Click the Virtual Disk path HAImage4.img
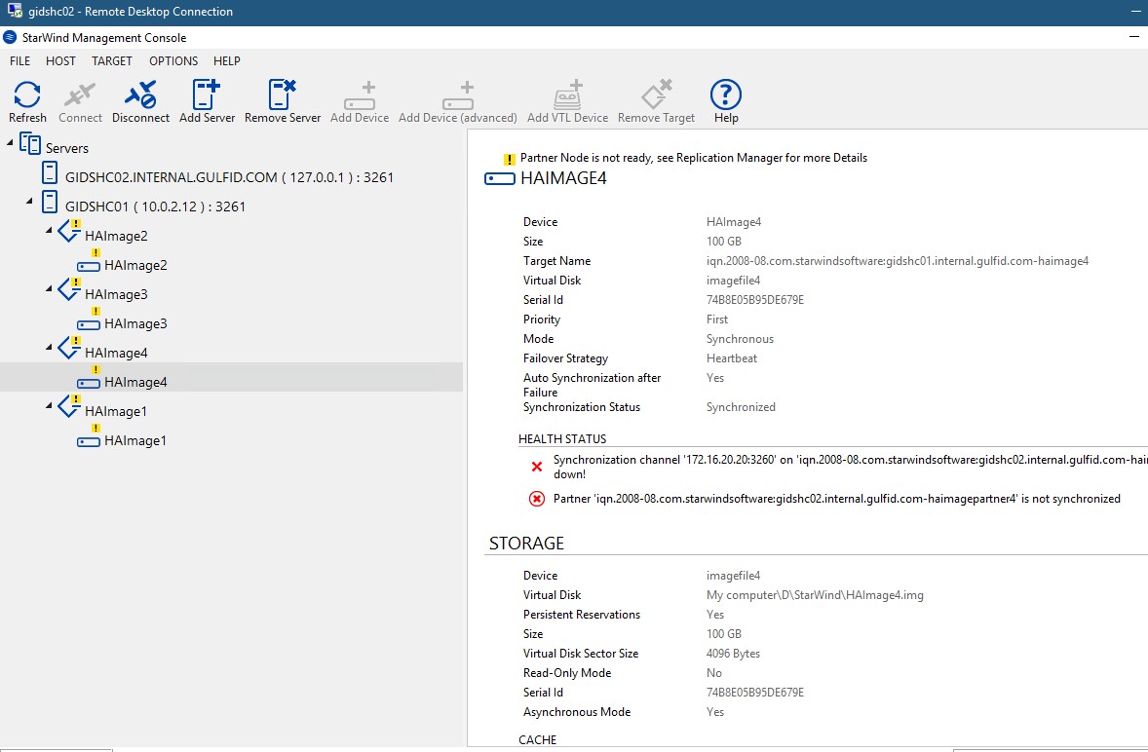1148x752 pixels. click(815, 595)
